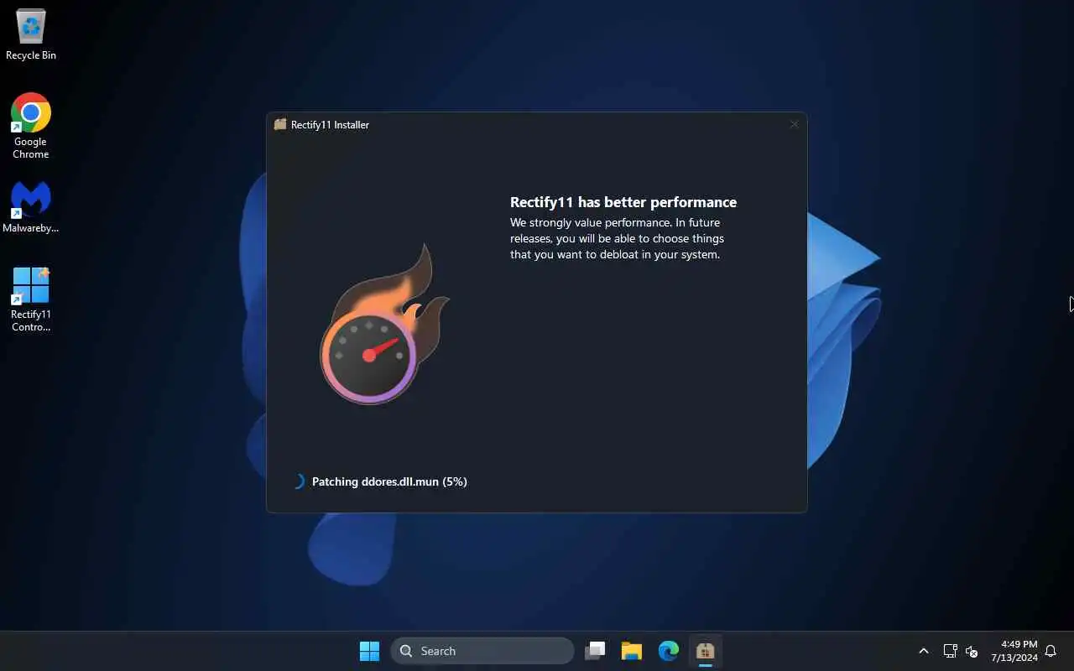Viewport: 1074px width, 671px height.
Task: Open the Windows Start menu
Action: 369,651
